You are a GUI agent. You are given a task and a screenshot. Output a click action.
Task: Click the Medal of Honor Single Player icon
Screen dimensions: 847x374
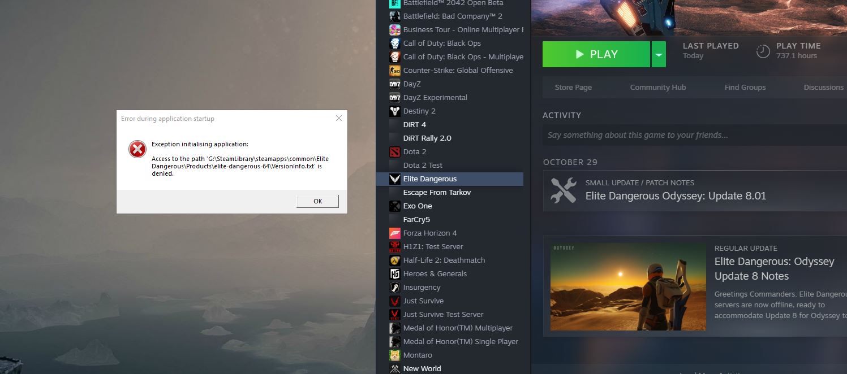[x=395, y=341]
